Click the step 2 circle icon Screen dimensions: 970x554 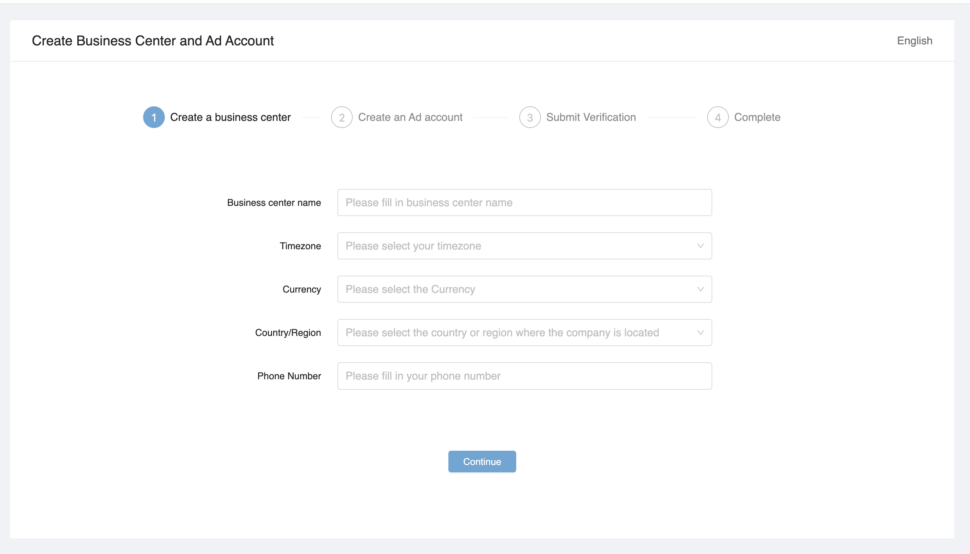(342, 117)
